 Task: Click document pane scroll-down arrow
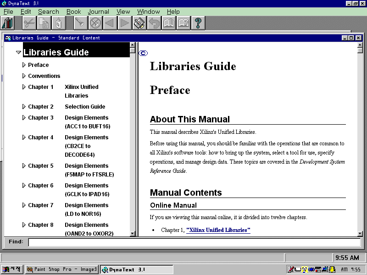coord(360,234)
